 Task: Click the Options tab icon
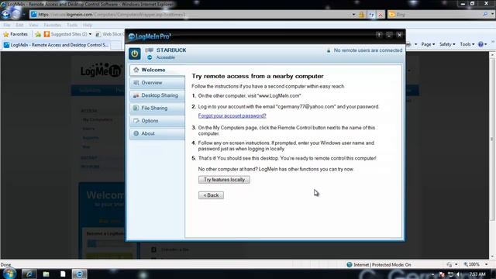(136, 121)
